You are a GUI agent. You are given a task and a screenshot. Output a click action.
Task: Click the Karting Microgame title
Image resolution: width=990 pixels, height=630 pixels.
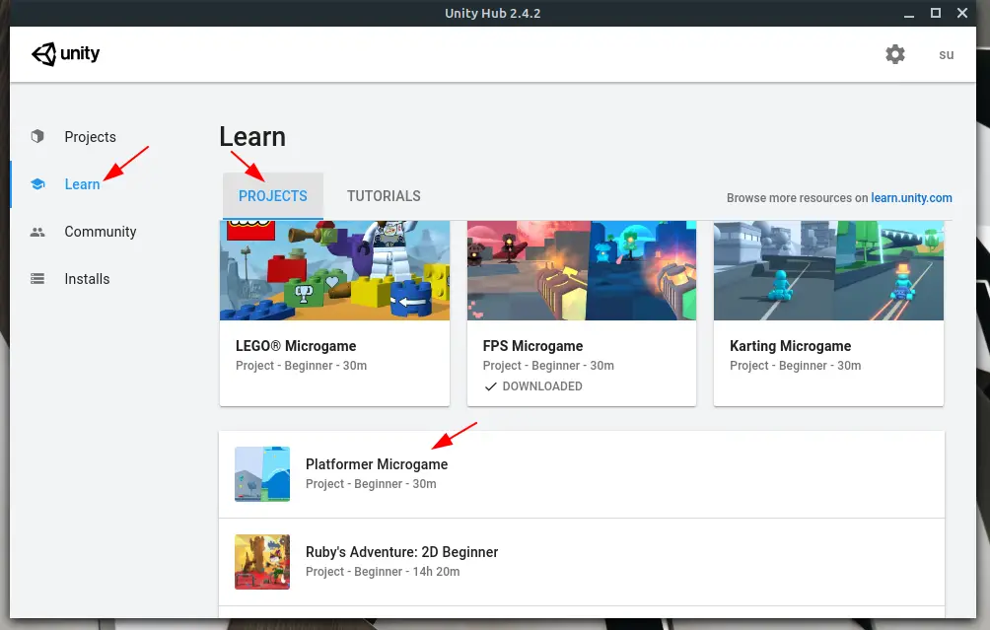pyautogui.click(x=791, y=346)
